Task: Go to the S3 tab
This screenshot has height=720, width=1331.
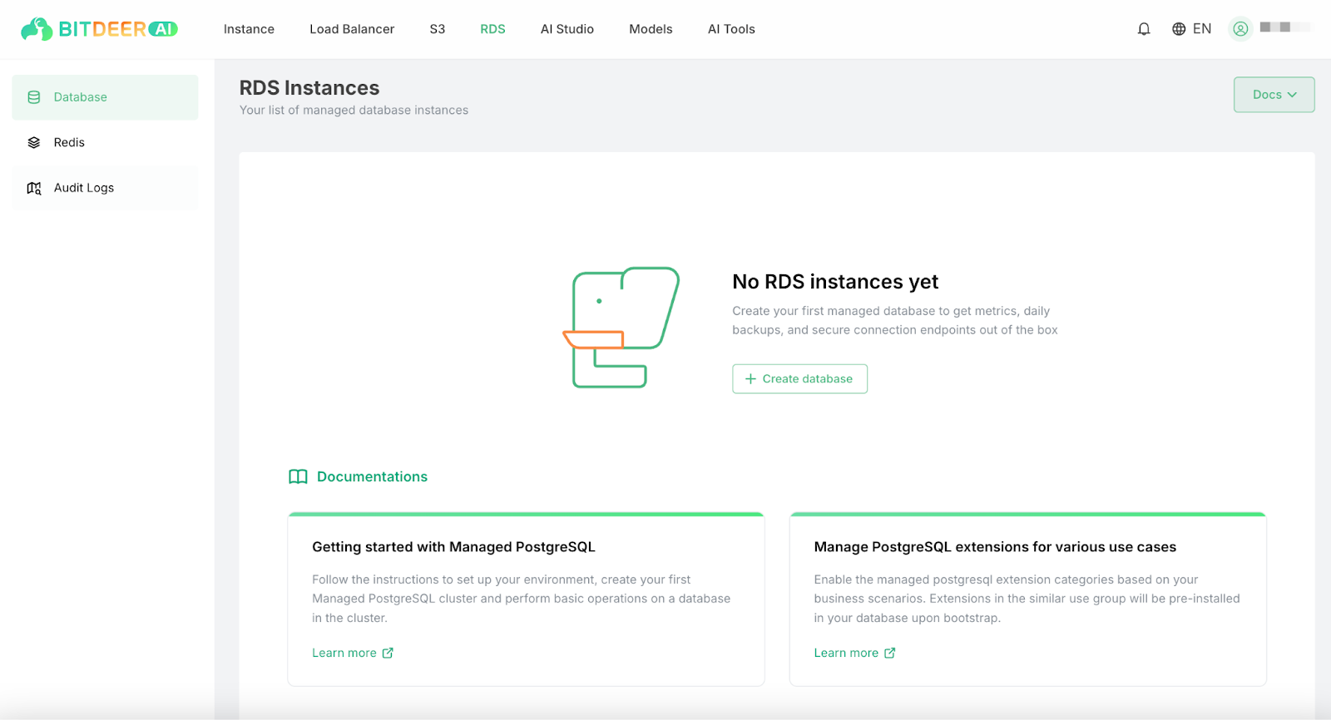Action: coord(438,29)
